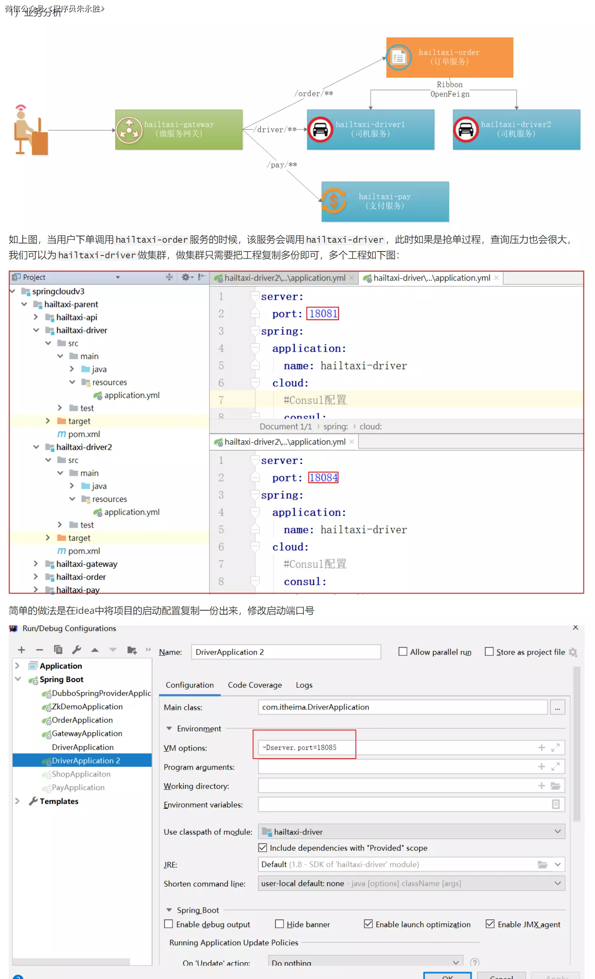Expand the VM options field editor
This screenshot has height=979, width=595.
pos(556,748)
